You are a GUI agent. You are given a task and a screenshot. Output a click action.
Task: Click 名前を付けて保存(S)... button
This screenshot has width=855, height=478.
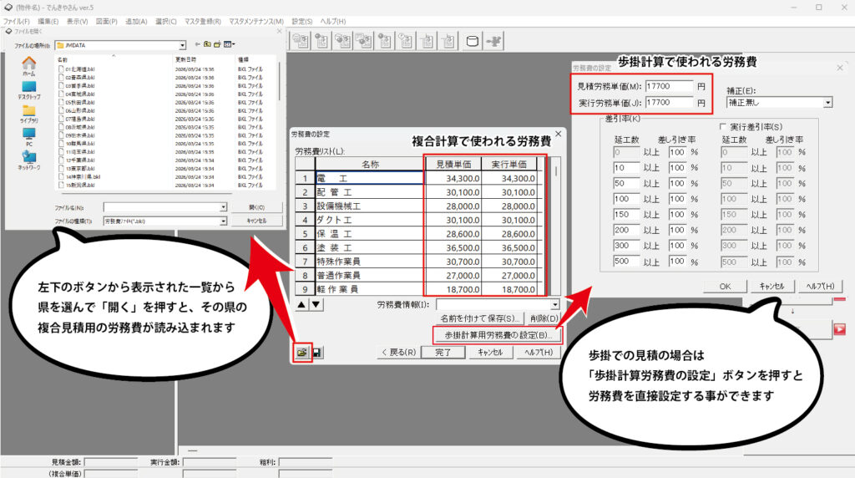click(478, 318)
